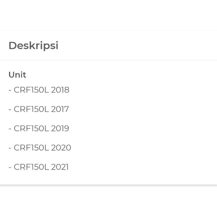Select the year 2019 in the unit list
Viewport: 217px width, 217px height.
(60, 129)
